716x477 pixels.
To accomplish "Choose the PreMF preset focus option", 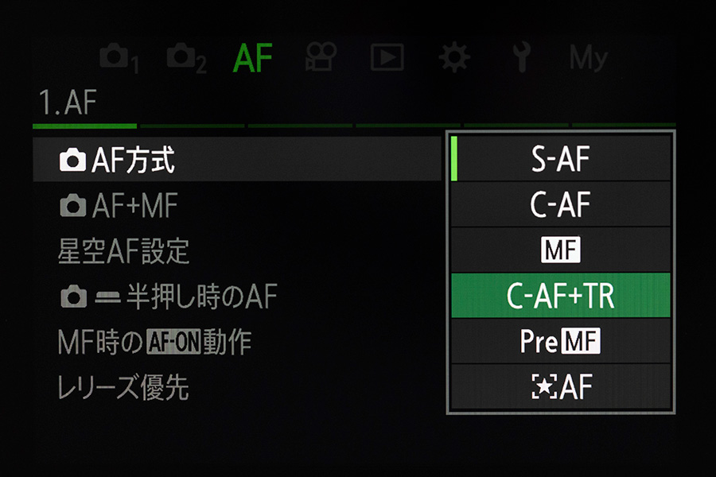I will [x=560, y=341].
